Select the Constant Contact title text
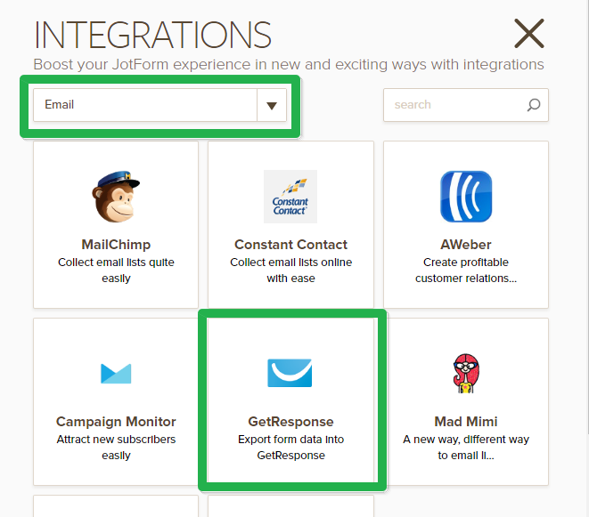This screenshot has width=589, height=517. pos(290,245)
